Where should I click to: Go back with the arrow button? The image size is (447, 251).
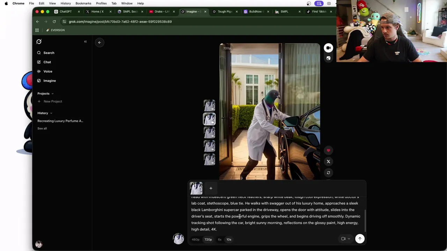coord(100,43)
